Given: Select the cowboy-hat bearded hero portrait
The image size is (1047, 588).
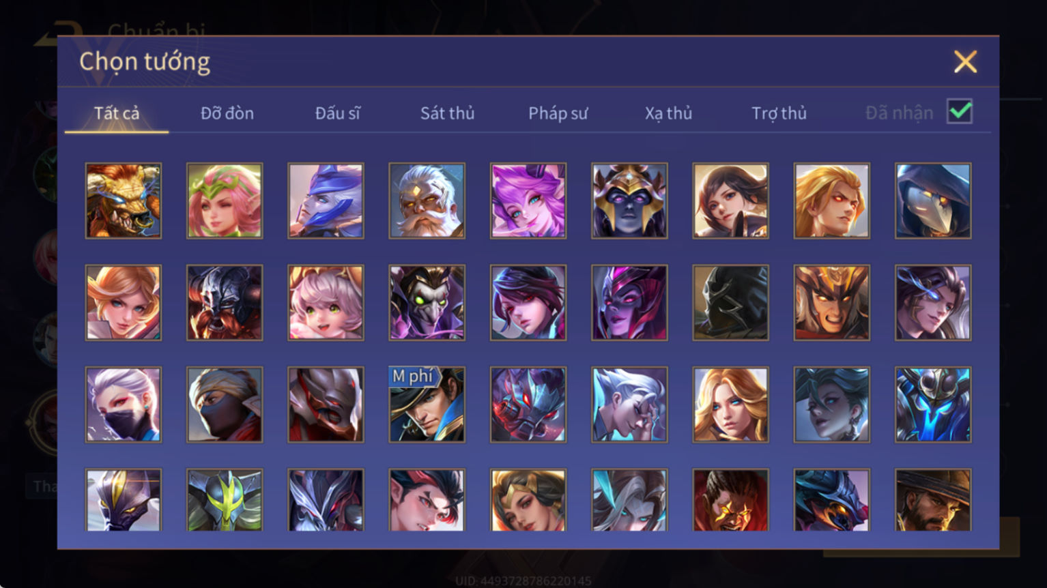Looking at the screenshot, I should coord(933,500).
